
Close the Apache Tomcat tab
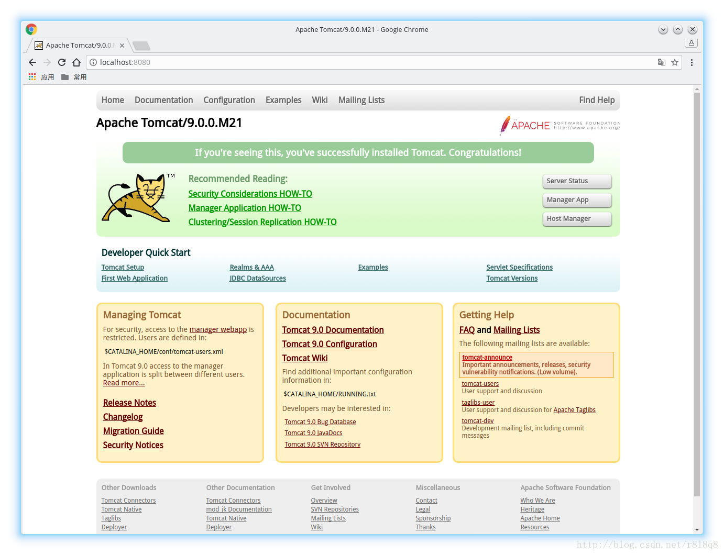122,46
